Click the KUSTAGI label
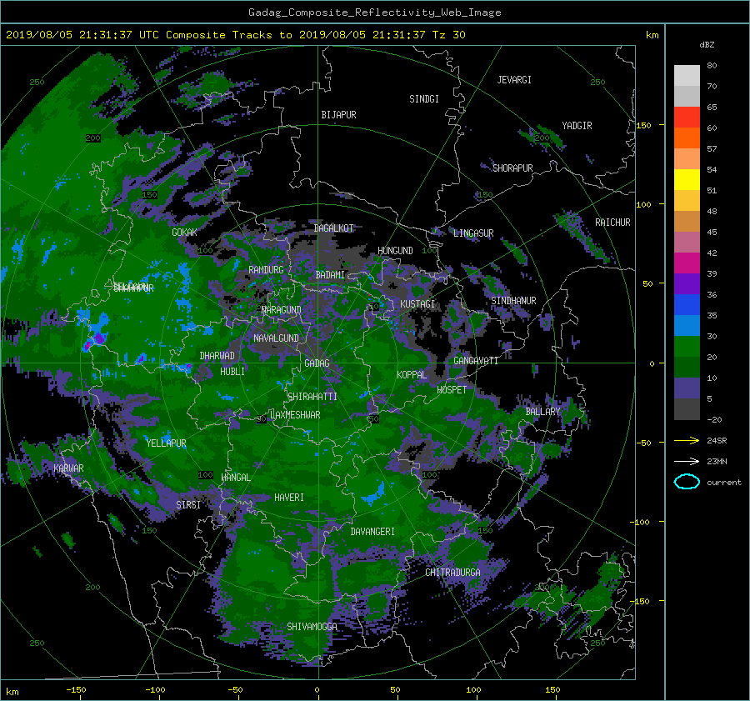 pos(417,304)
